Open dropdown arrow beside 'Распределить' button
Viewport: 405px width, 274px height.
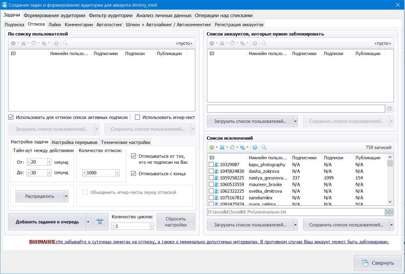point(66,196)
